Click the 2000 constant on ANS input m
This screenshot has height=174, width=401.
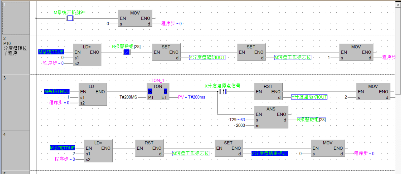tap(240, 125)
